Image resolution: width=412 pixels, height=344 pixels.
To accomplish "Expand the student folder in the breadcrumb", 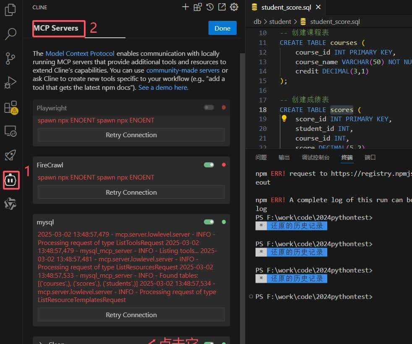I will point(280,21).
